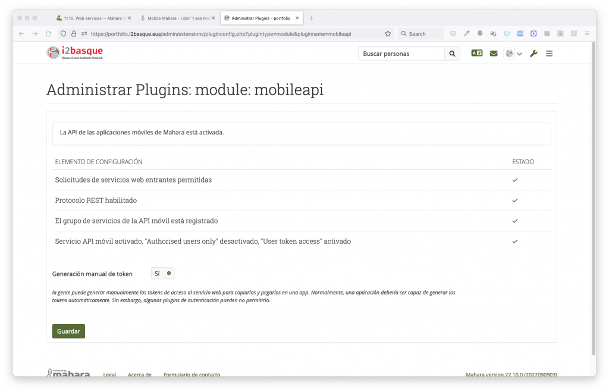Click the eyedropper extension icon
The width and height of the screenshot is (609, 392).
[x=467, y=34]
